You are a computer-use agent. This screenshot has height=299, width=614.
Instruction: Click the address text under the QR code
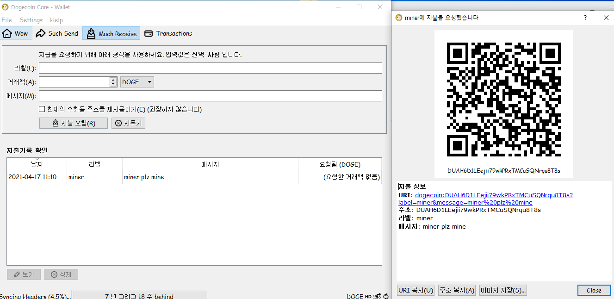point(504,171)
